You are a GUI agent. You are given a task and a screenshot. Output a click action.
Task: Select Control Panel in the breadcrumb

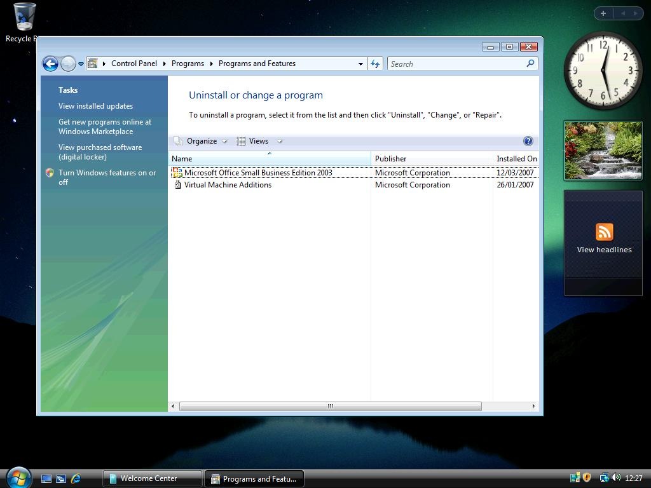[134, 64]
